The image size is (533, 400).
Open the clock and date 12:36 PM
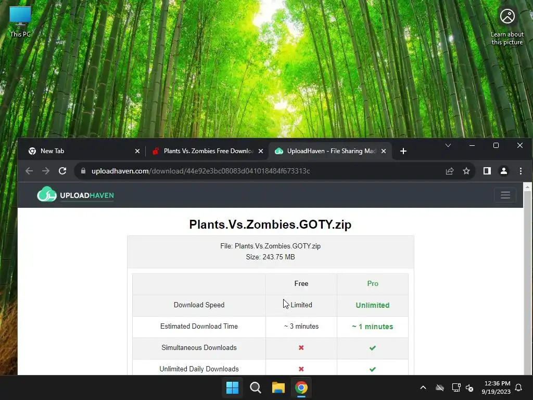tap(496, 387)
